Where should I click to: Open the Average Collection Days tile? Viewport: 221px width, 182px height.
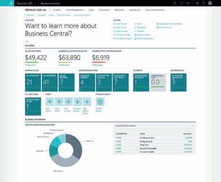pyautogui.click(x=158, y=82)
